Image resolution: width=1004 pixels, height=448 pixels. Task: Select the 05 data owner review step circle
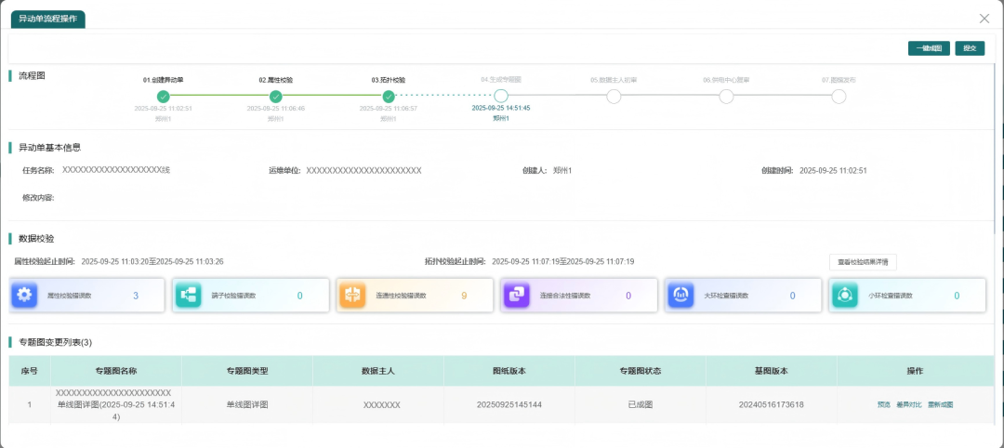(614, 97)
